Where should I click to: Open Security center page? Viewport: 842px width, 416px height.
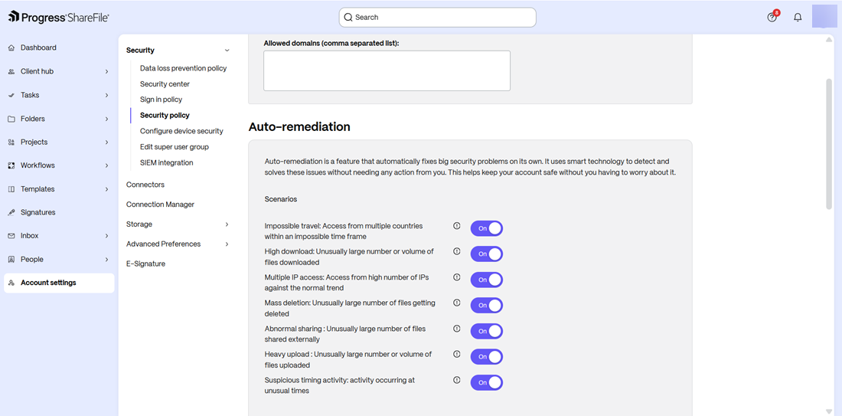(165, 84)
